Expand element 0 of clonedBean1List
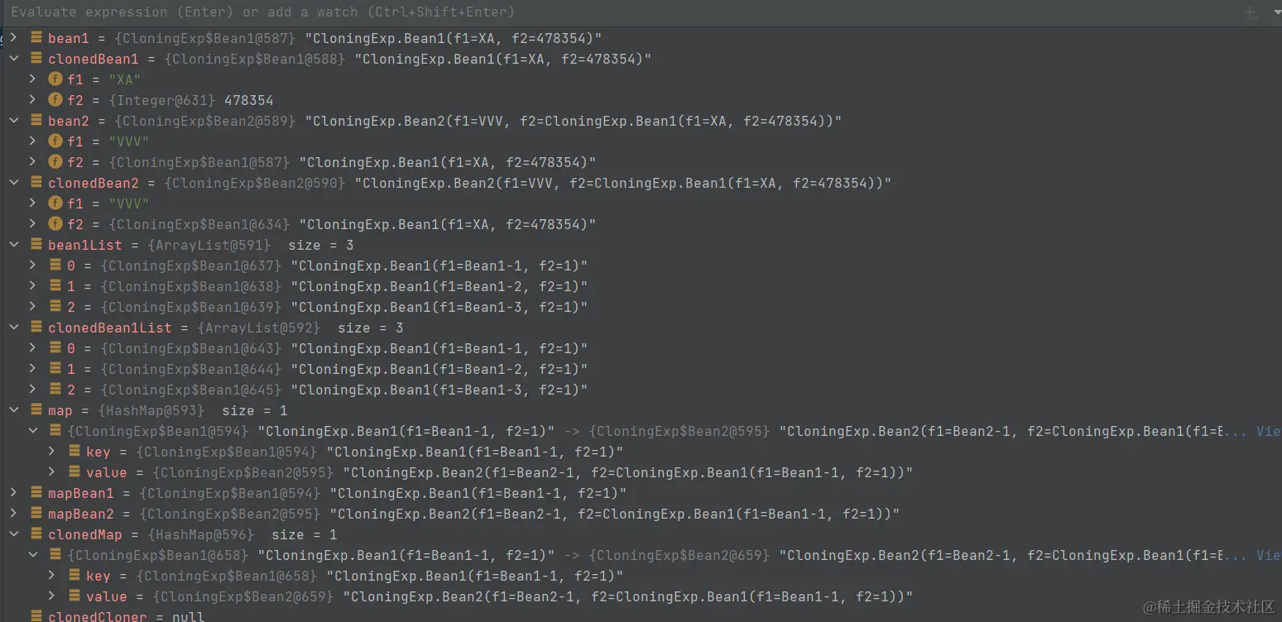This screenshot has width=1282, height=622. click(32, 348)
